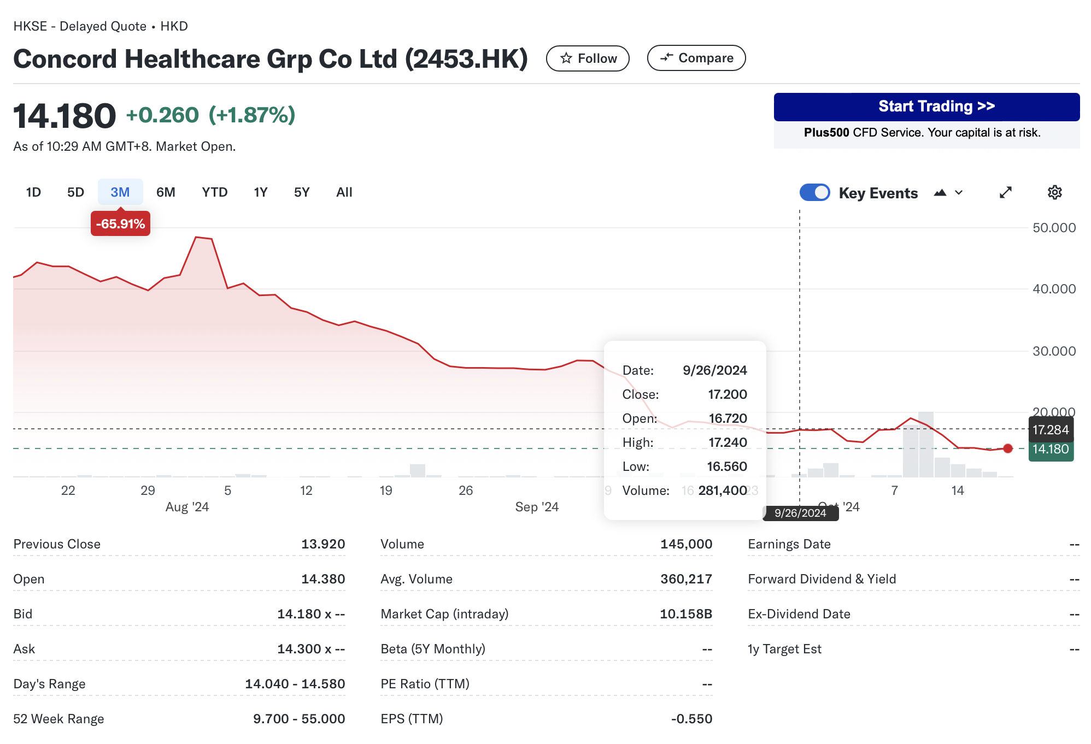Viewport: 1091px width, 744px height.
Task: Select the 5D time range
Action: (75, 192)
